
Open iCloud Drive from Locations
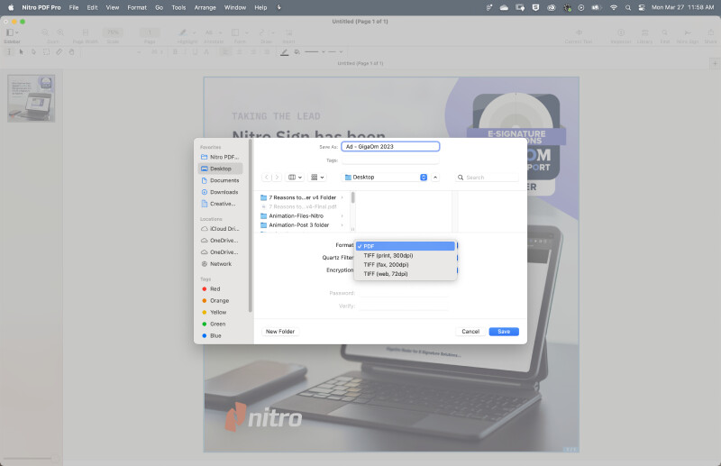(x=223, y=229)
